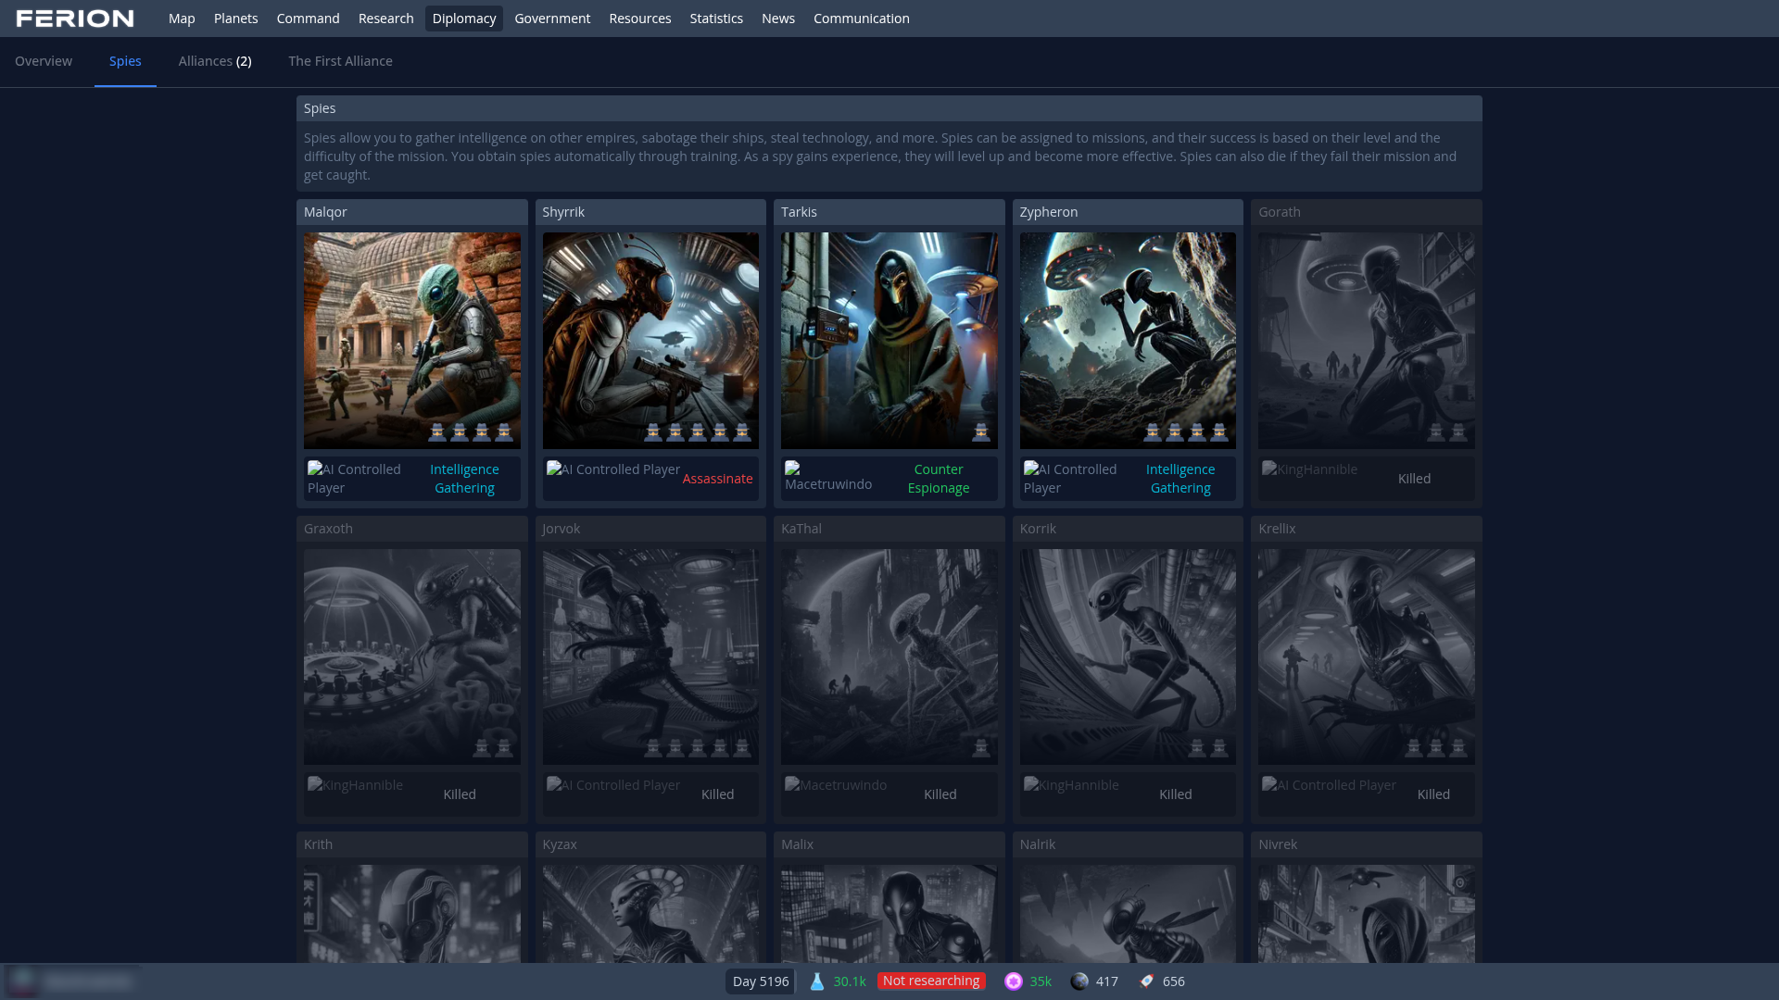Open killed spy Jorvok's portrait
The width and height of the screenshot is (1779, 1000).
(x=650, y=656)
